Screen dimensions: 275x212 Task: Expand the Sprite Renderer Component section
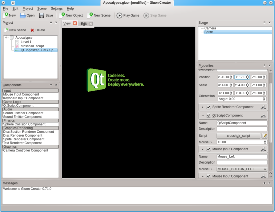tap(202, 107)
